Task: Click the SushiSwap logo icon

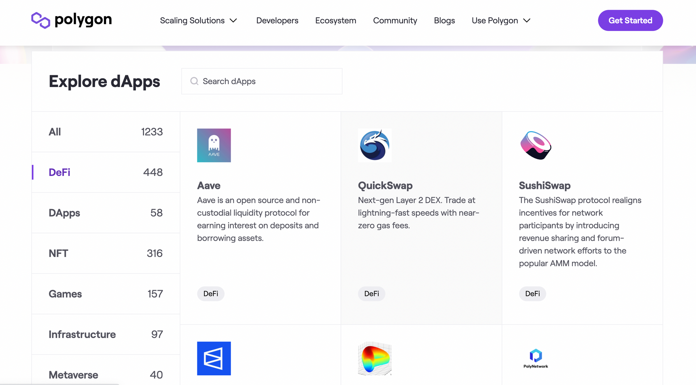Action: click(x=536, y=145)
